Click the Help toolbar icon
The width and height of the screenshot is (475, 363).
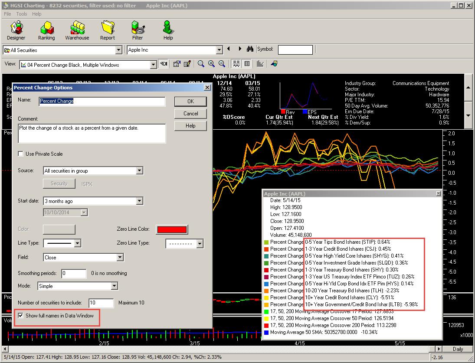pyautogui.click(x=168, y=30)
